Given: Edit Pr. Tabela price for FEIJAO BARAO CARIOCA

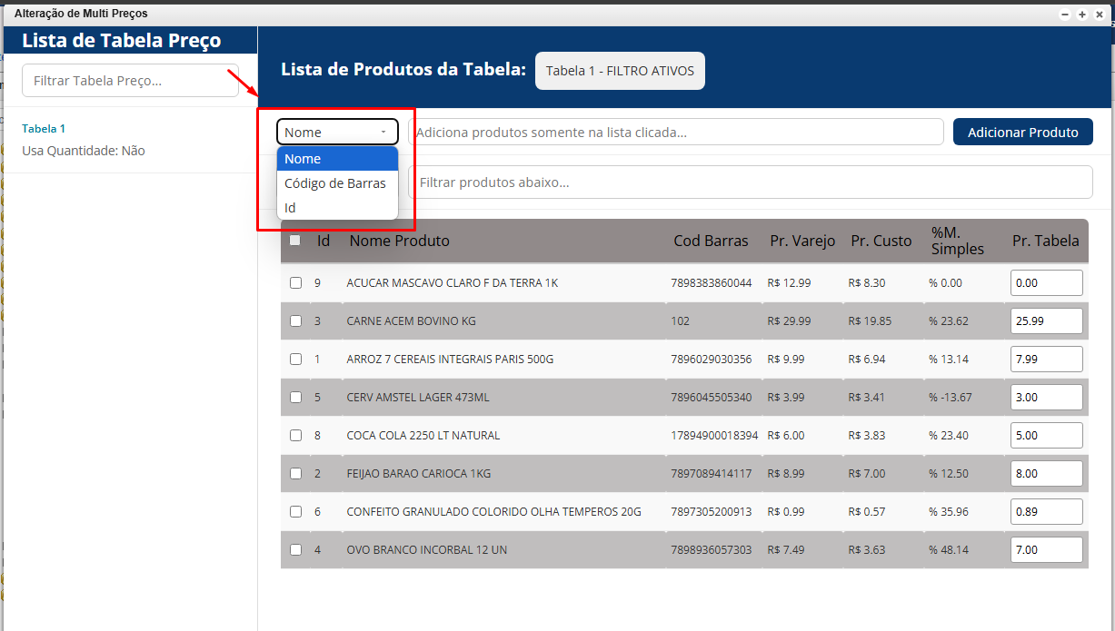Looking at the screenshot, I should click(x=1046, y=474).
